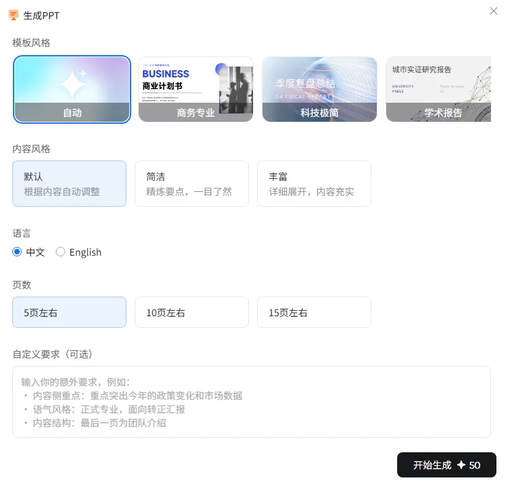Select the 自动 template style

[x=72, y=90]
